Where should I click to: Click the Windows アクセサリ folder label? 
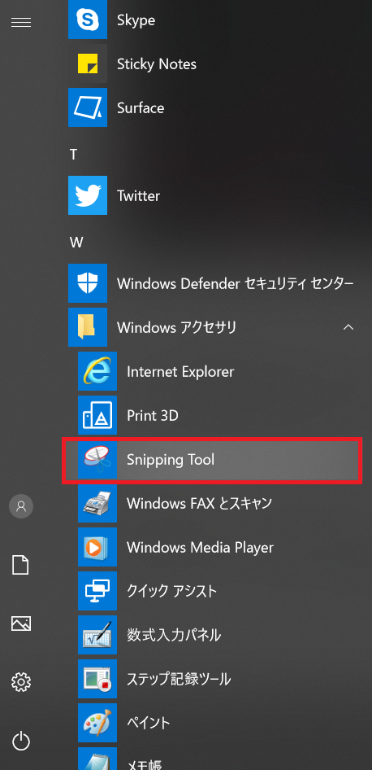tap(177, 327)
